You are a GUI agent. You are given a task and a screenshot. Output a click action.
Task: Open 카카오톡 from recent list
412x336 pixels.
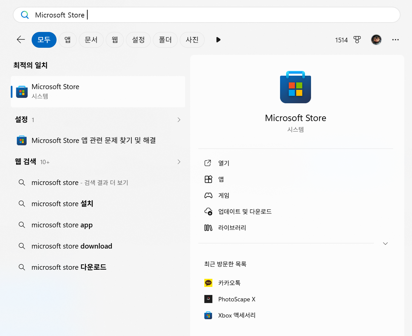[x=229, y=283]
